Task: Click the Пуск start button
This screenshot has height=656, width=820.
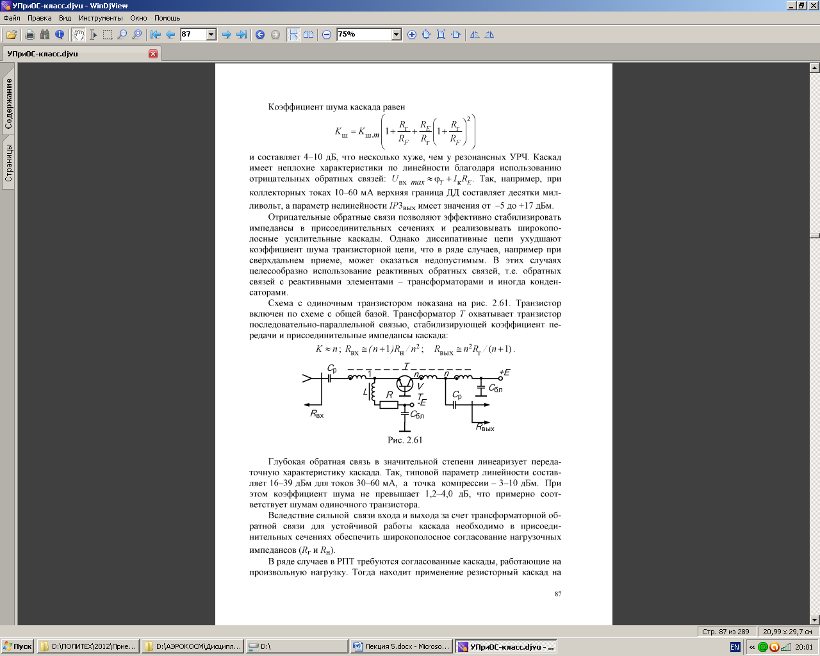Action: coord(17,647)
